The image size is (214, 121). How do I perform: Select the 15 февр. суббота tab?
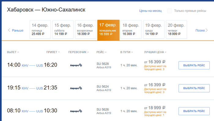click(x=63, y=29)
